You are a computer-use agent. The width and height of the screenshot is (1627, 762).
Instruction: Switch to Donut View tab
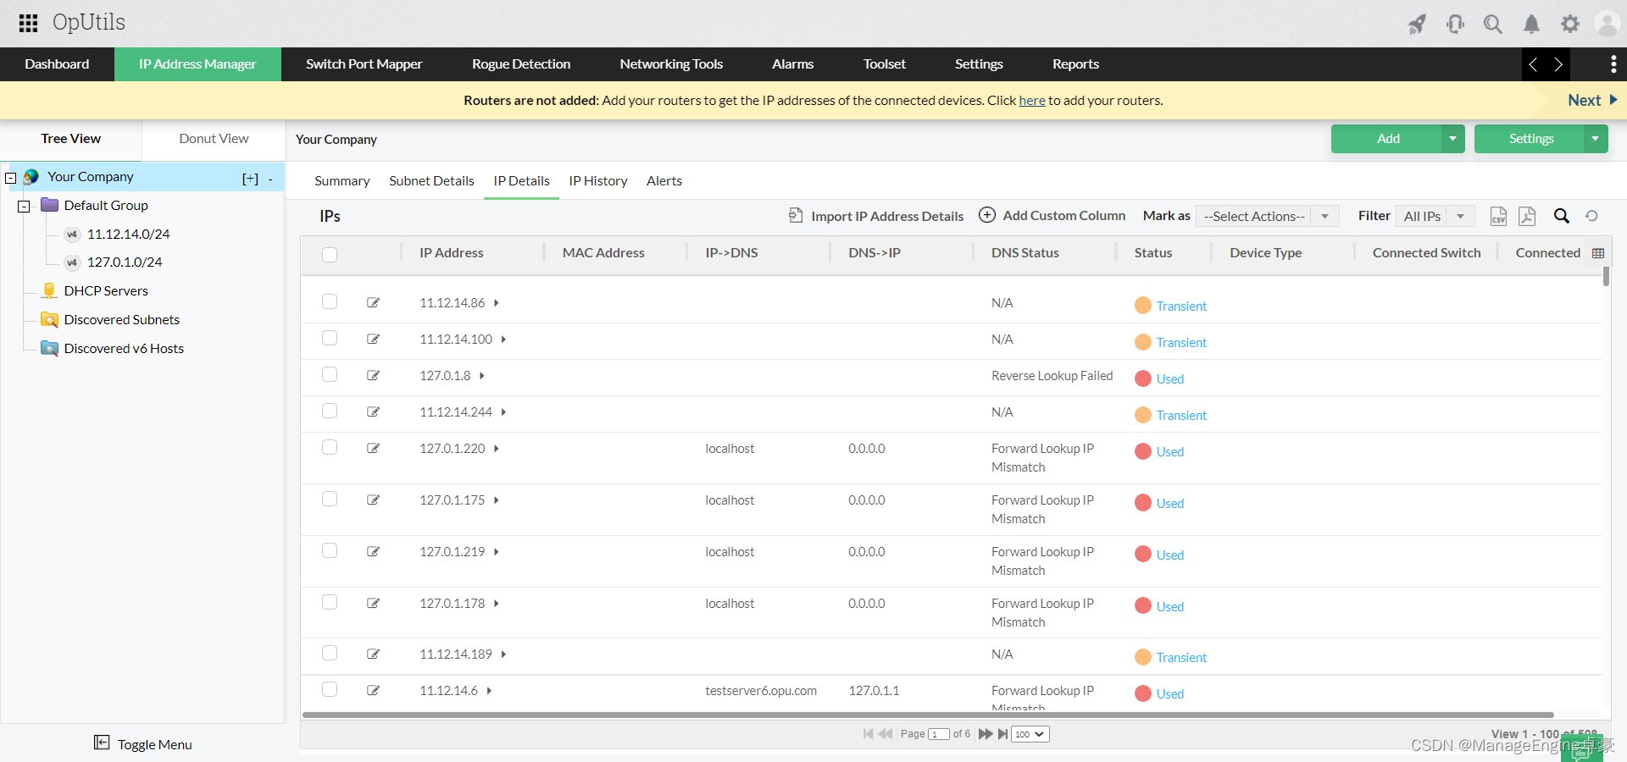click(x=214, y=139)
